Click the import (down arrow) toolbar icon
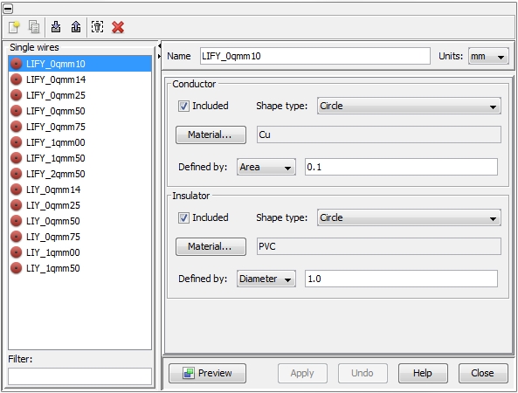The image size is (518, 393). click(56, 27)
